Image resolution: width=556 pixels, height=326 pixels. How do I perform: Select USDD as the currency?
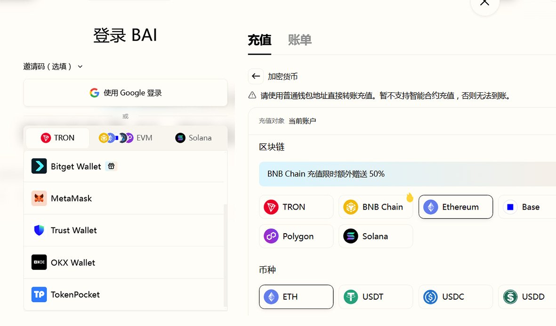(x=527, y=297)
